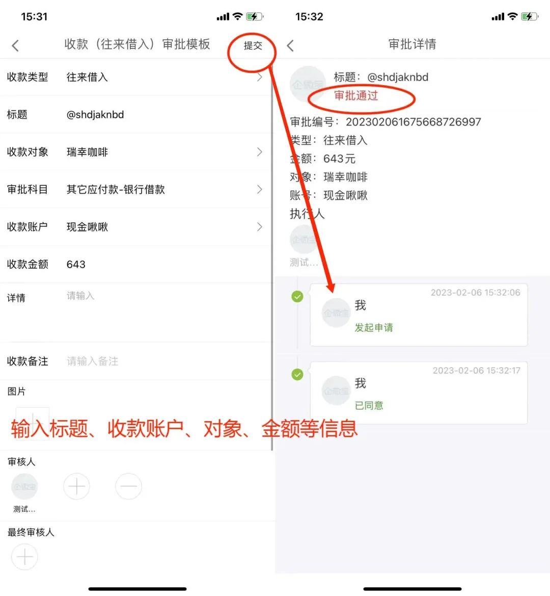Image resolution: width=550 pixels, height=596 pixels.
Task: Open the 审批科目 selector showing 其它应付款-银行借款
Action: 136,189
